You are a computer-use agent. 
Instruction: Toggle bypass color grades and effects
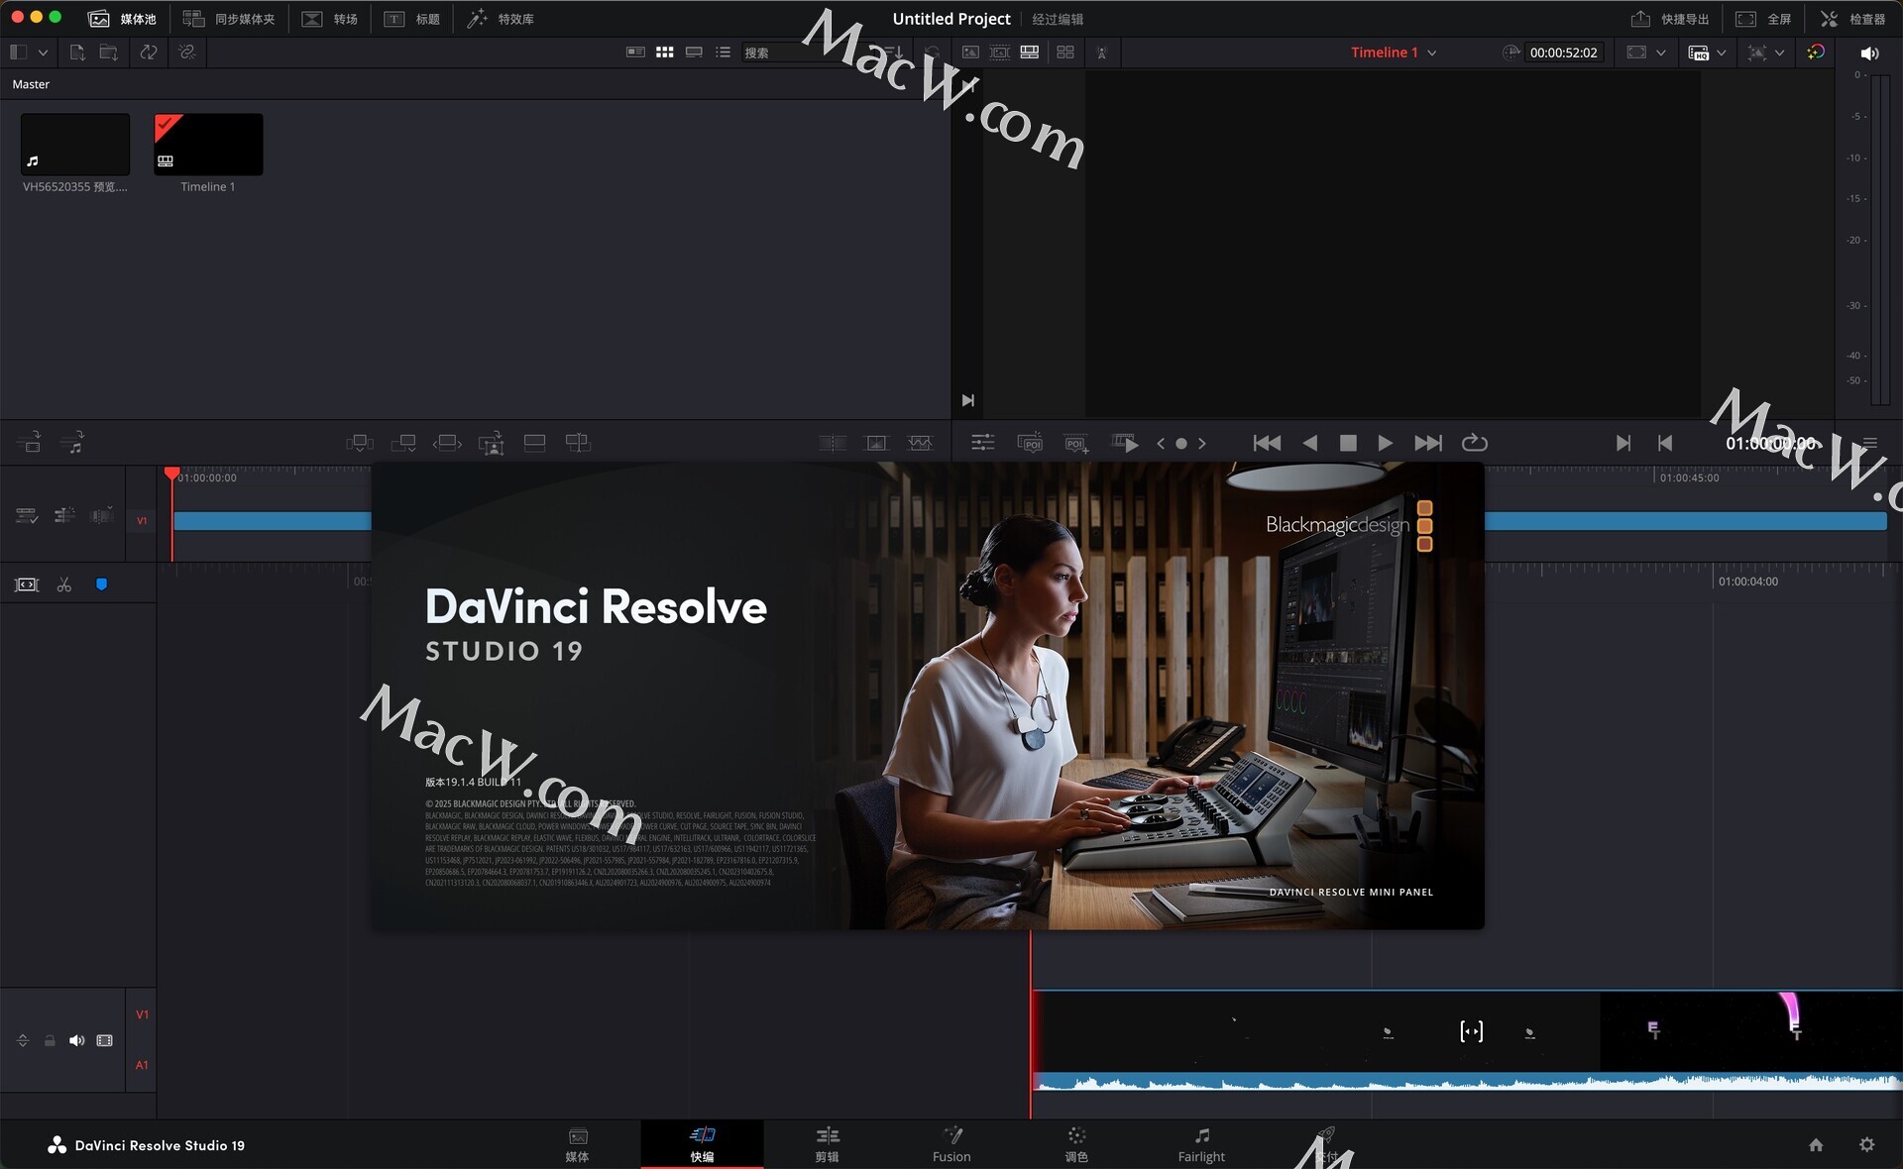point(1816,52)
